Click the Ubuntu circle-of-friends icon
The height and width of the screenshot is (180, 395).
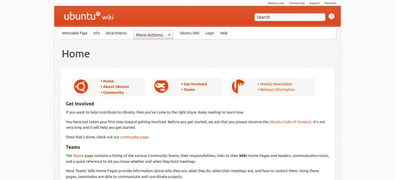81,86
